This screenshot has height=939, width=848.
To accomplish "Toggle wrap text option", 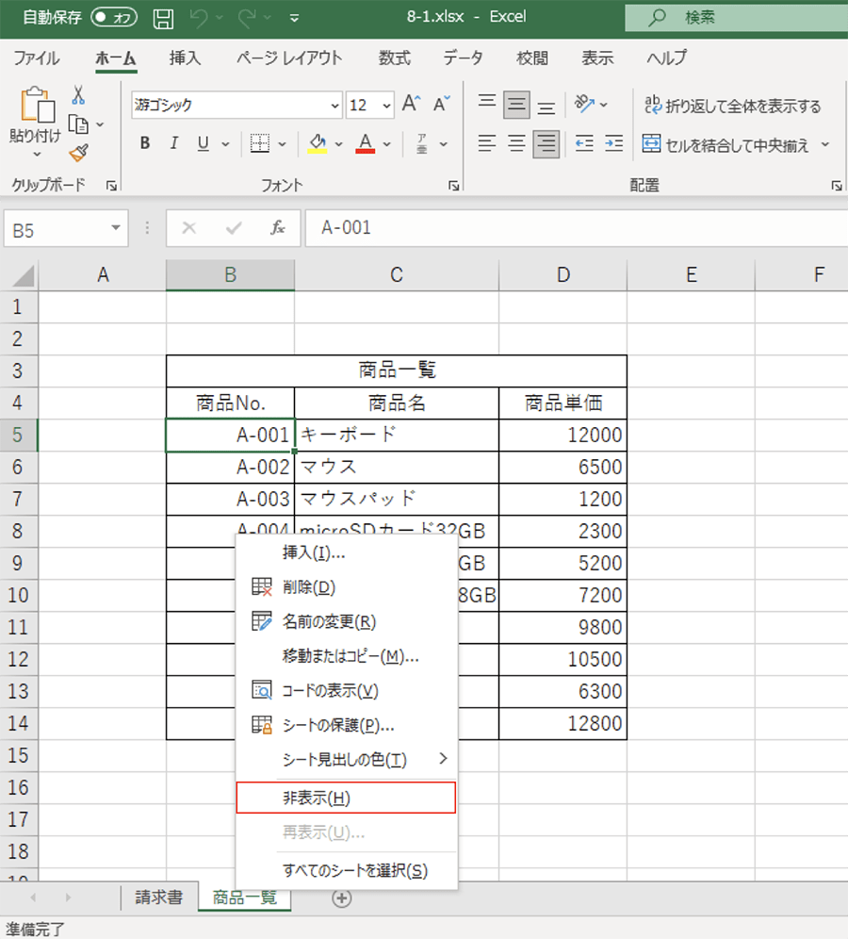I will [x=732, y=106].
